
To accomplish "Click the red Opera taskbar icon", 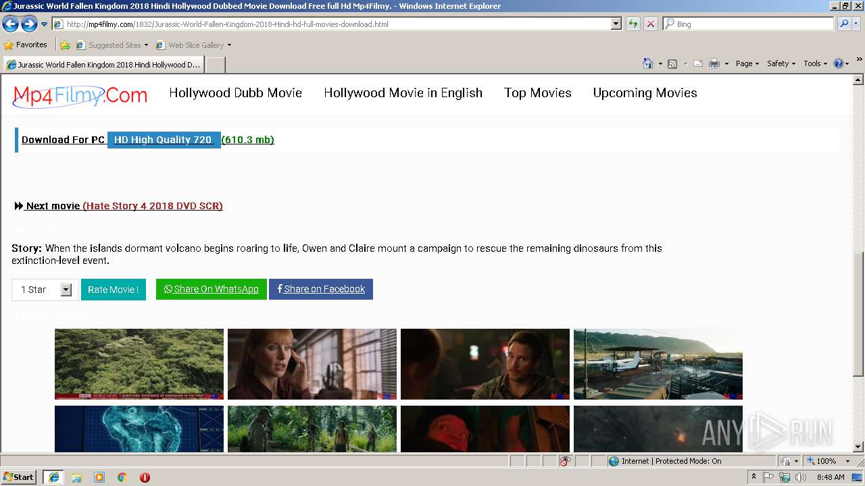I will [145, 477].
